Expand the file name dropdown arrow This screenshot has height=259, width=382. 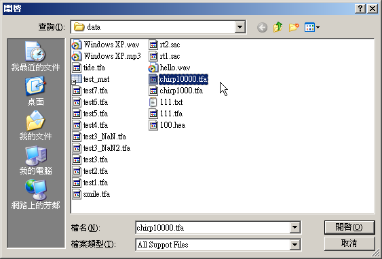pos(294,227)
